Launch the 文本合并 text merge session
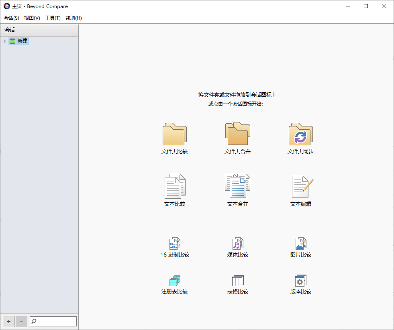 tap(237, 186)
